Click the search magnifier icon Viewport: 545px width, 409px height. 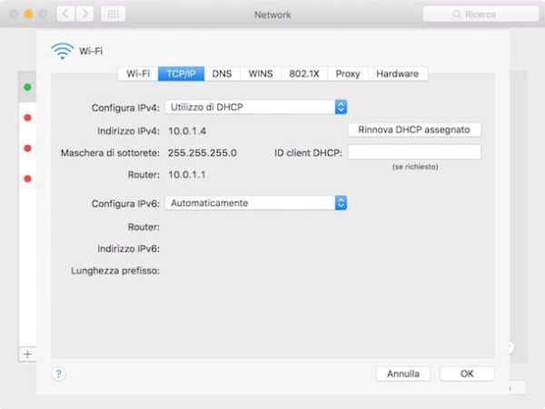tap(457, 15)
